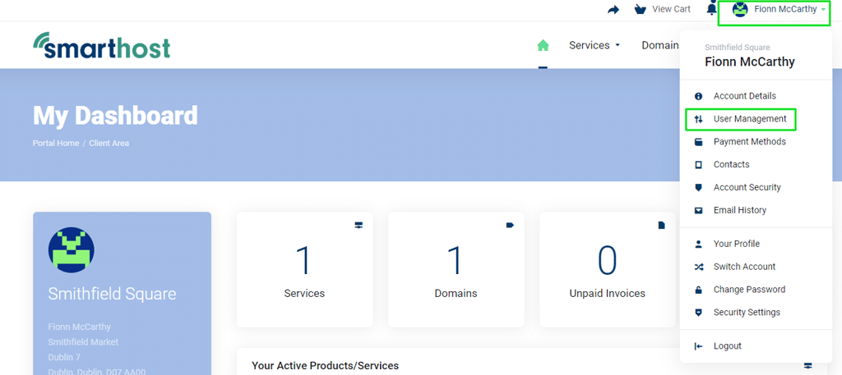Click the smarthost logo
The height and width of the screenshot is (375, 842).
point(102,45)
